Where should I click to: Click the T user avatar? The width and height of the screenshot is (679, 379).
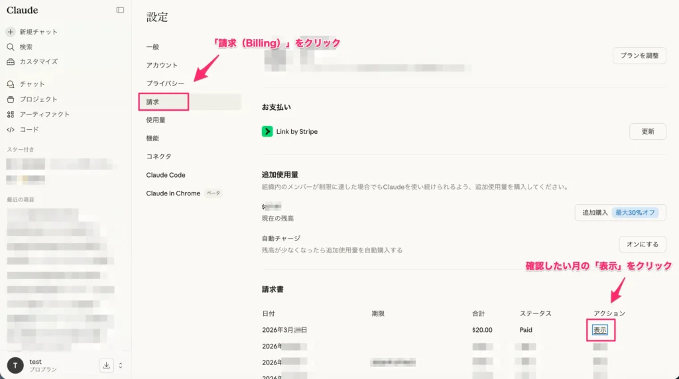(x=15, y=365)
